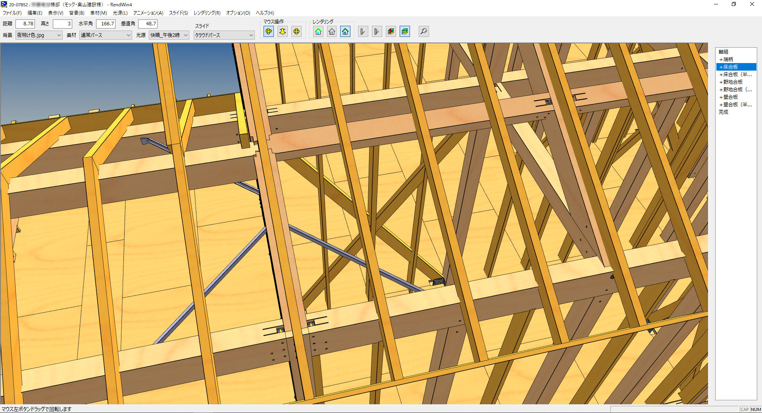
Task: Minimize the RendWin4 window
Action: click(716, 4)
